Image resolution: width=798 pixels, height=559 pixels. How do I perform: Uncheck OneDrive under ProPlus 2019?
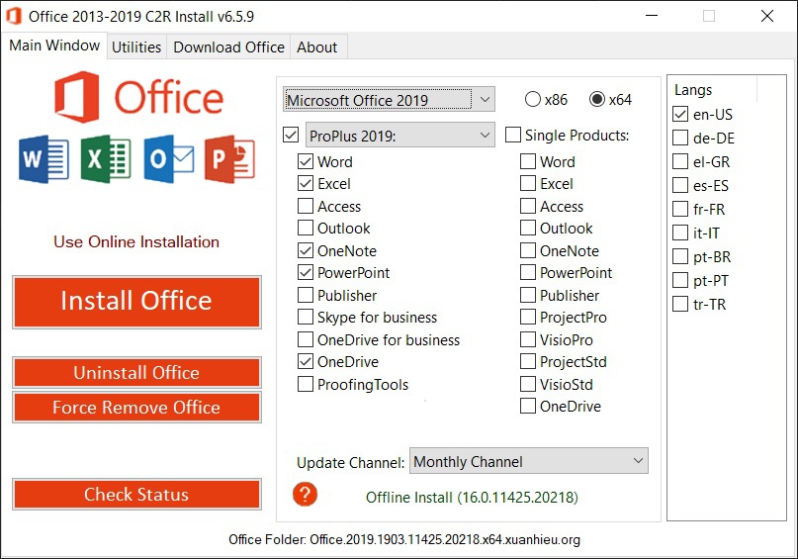(306, 361)
